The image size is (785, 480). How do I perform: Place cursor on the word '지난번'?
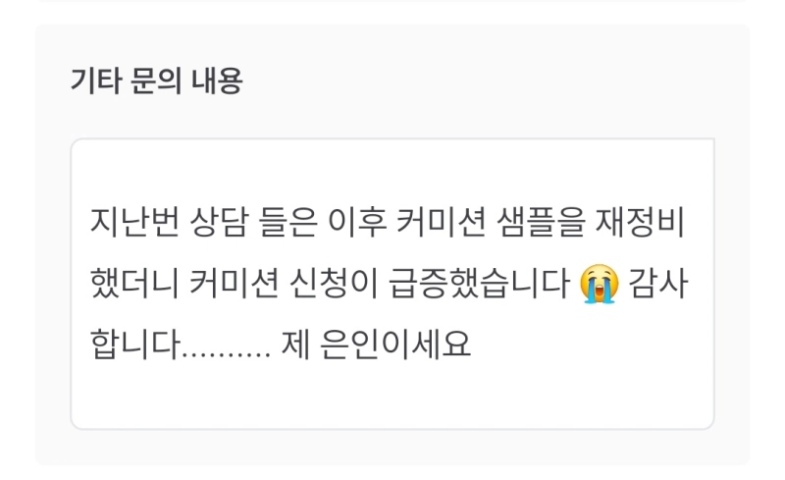click(x=134, y=223)
